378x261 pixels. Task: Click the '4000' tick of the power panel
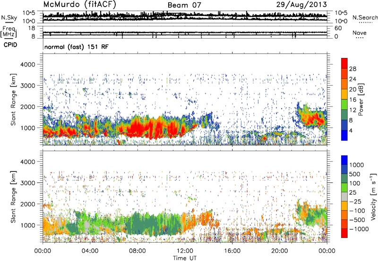click(x=28, y=65)
